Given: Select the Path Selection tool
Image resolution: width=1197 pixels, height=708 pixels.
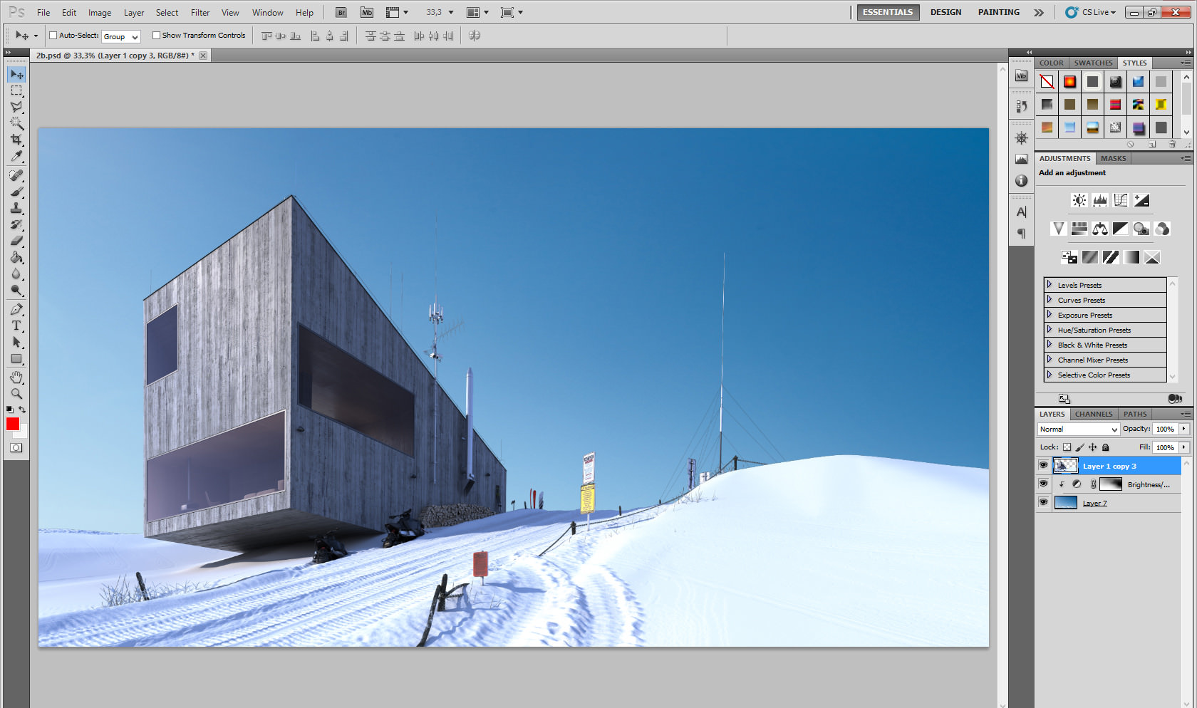Looking at the screenshot, I should pyautogui.click(x=16, y=342).
